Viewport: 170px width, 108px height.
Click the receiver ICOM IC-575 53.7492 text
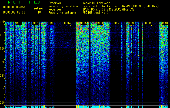(x=108, y=9)
